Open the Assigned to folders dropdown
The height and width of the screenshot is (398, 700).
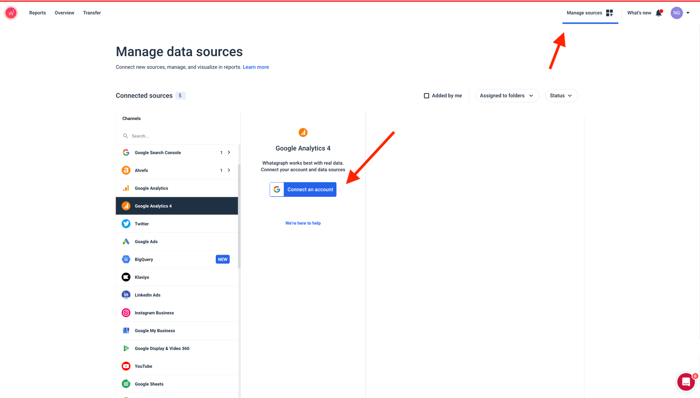507,96
